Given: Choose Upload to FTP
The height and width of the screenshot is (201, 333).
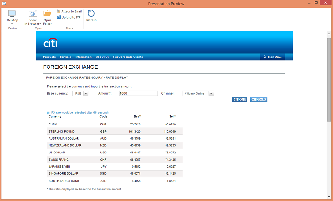Looking at the screenshot, I should 69,17.
